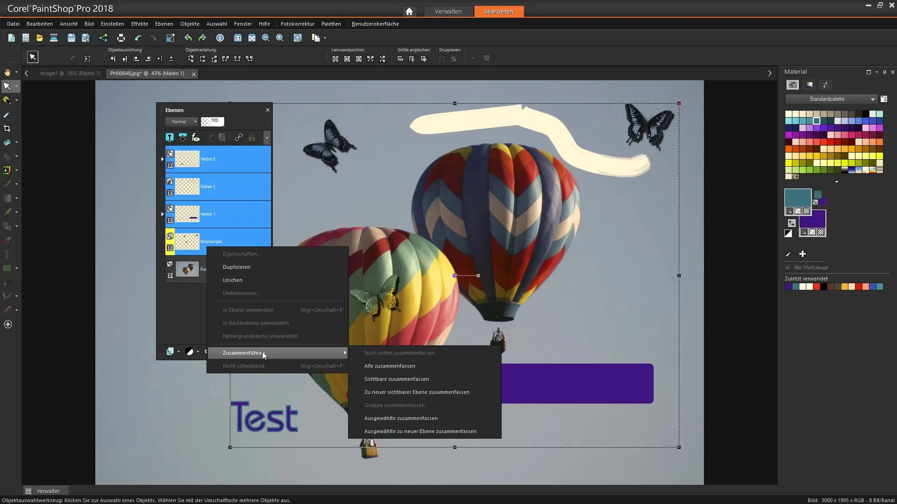This screenshot has height=504, width=897.
Task: Open the Fotokorrektur menu
Action: [x=298, y=24]
